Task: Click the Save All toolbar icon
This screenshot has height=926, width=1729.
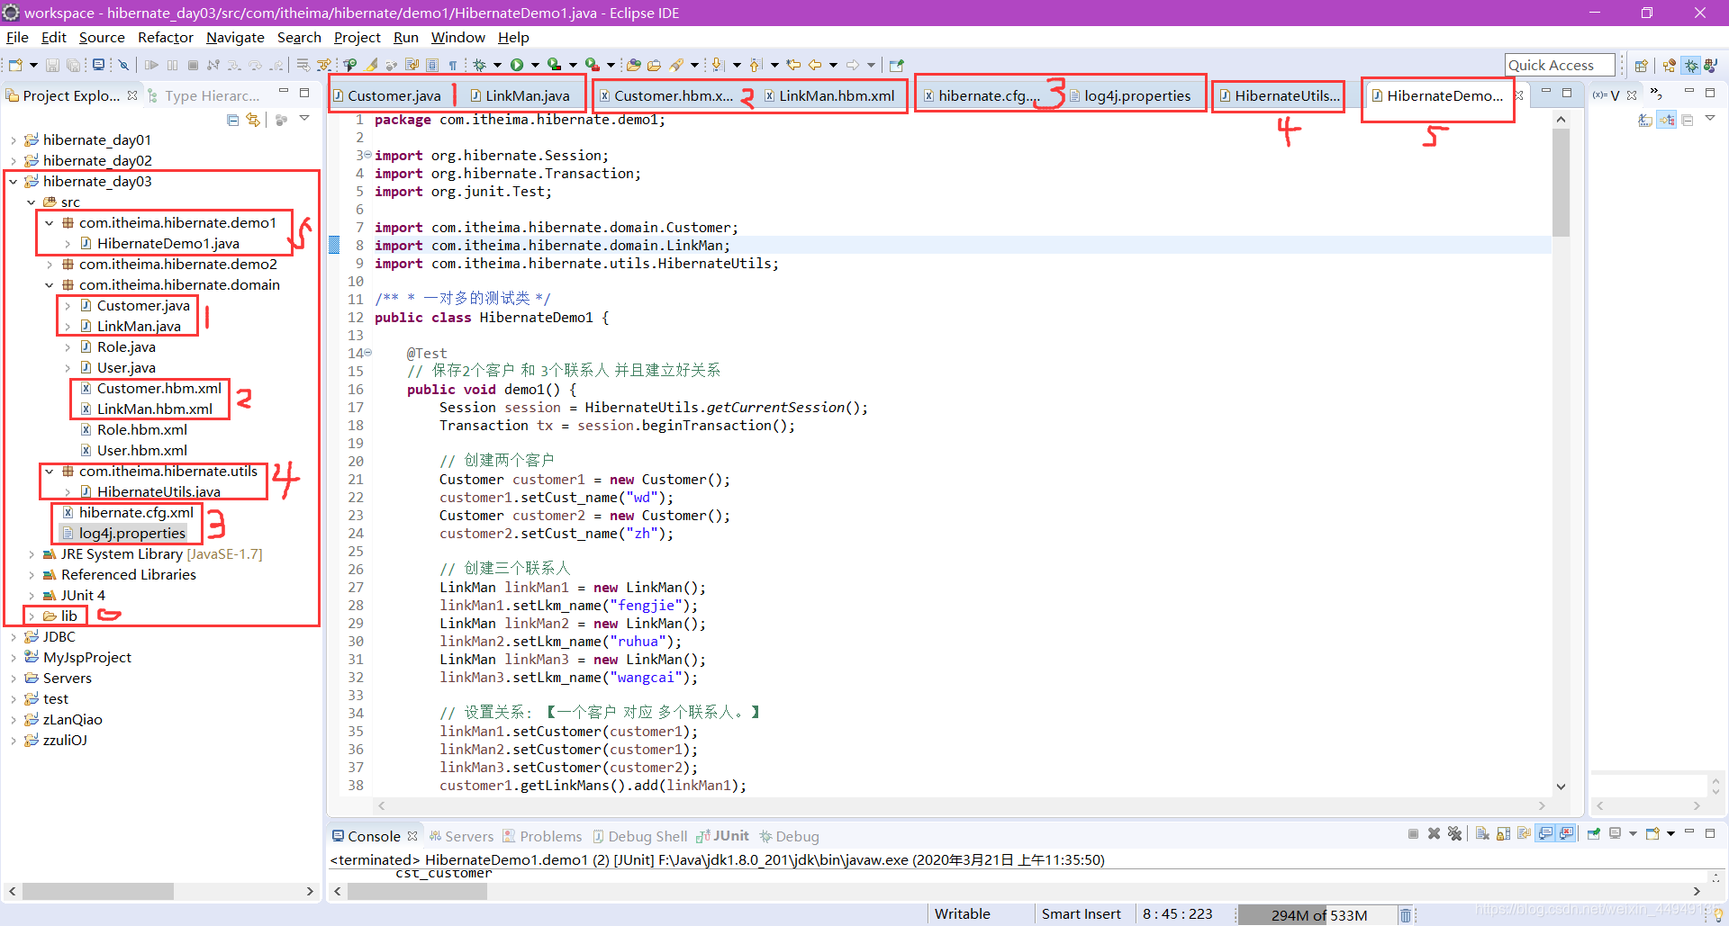Action: [x=75, y=65]
